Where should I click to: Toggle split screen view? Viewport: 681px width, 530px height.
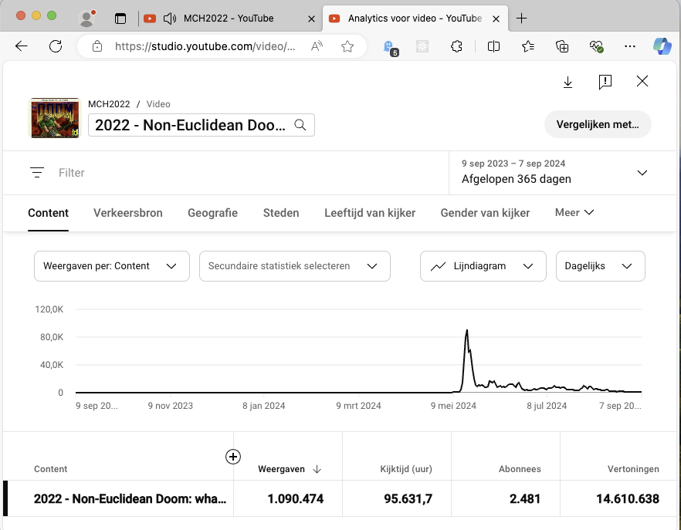(493, 46)
